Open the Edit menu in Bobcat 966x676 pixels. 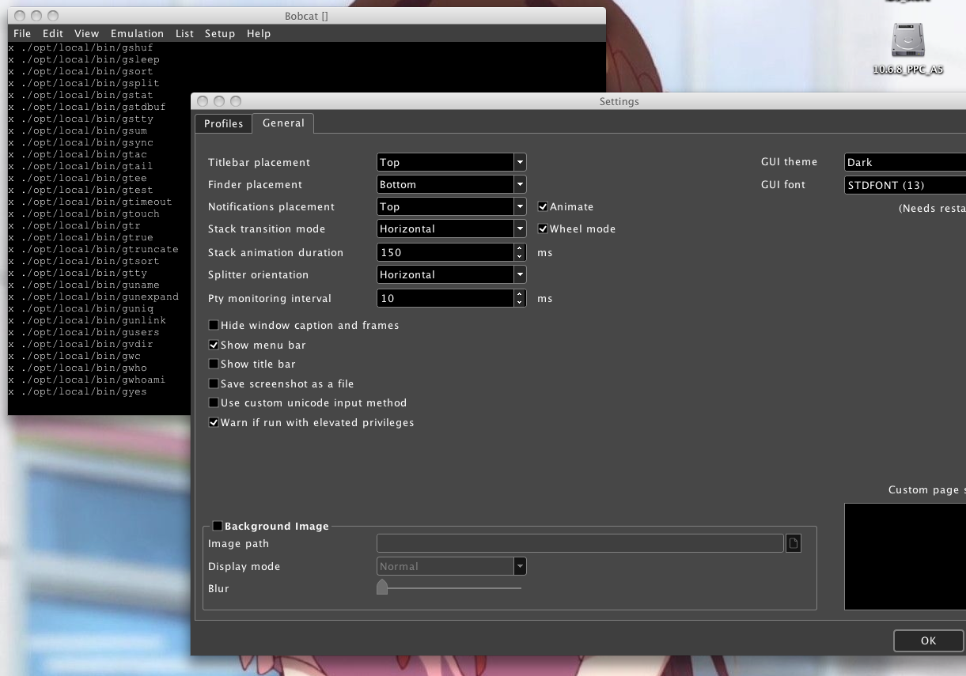pos(53,33)
